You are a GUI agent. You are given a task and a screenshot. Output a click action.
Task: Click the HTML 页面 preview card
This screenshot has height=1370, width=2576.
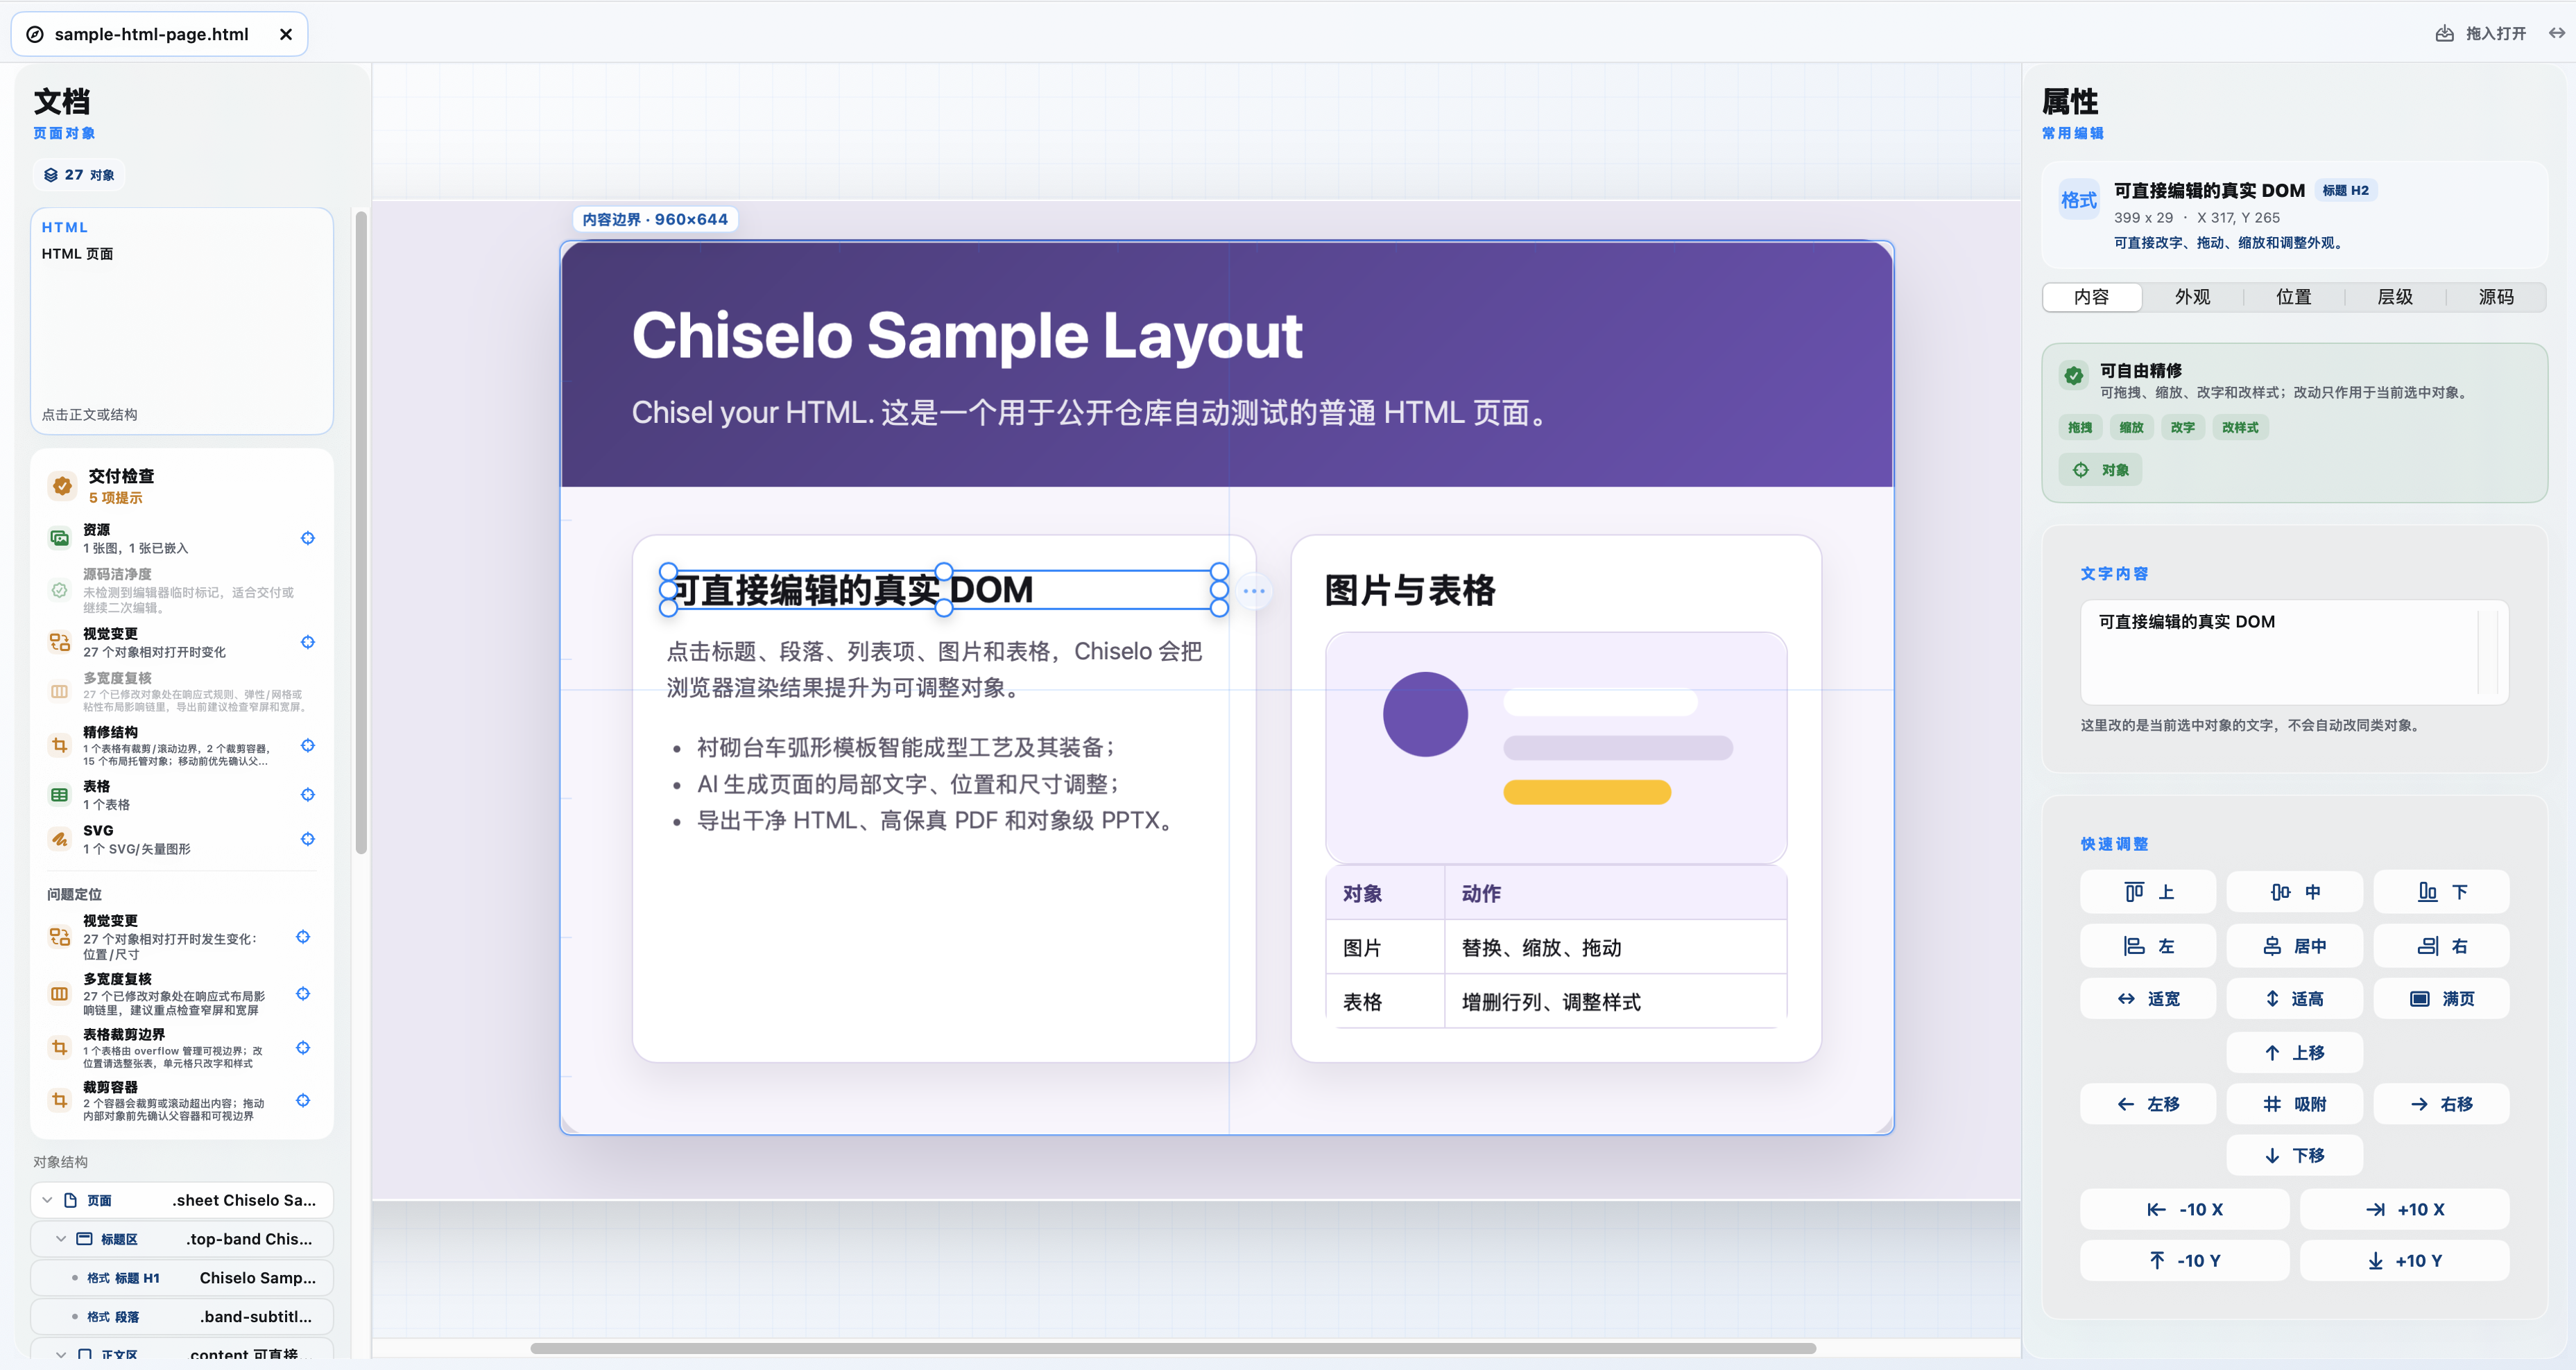[182, 321]
